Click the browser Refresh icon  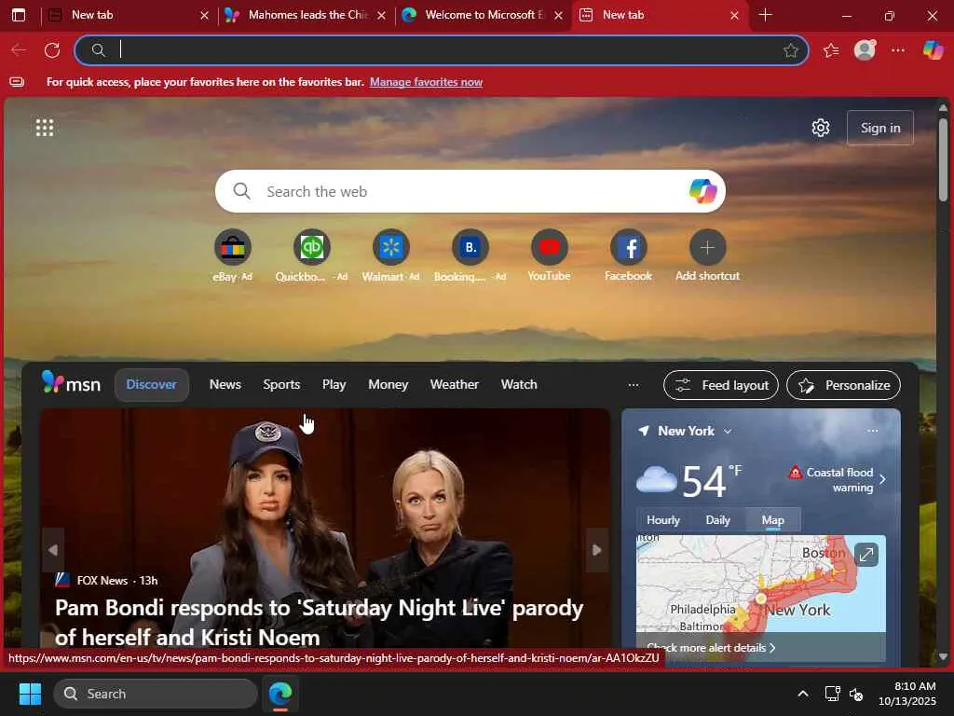click(52, 50)
